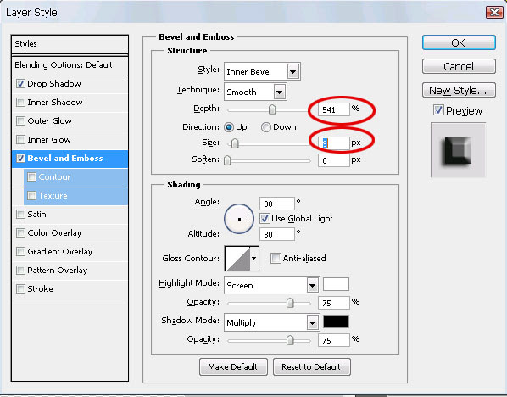Click the Cancel button
Screen dimensions: 507x397
459,66
